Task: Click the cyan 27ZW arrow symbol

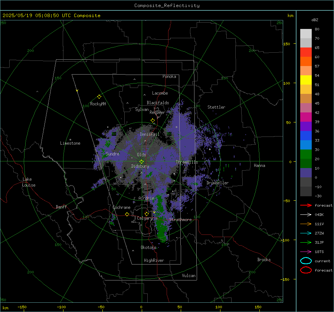Action: pyautogui.click(x=306, y=233)
